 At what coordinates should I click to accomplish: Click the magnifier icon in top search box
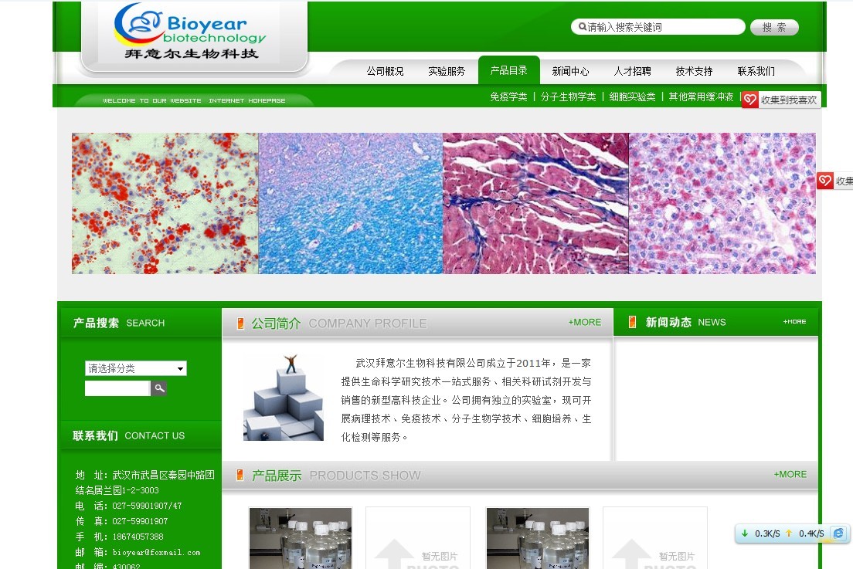(582, 27)
